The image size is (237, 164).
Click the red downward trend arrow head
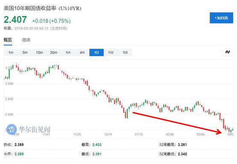(x=219, y=132)
